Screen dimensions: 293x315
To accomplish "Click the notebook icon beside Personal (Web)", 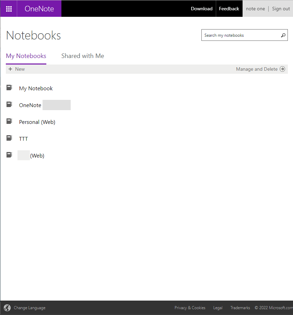I will (9, 121).
